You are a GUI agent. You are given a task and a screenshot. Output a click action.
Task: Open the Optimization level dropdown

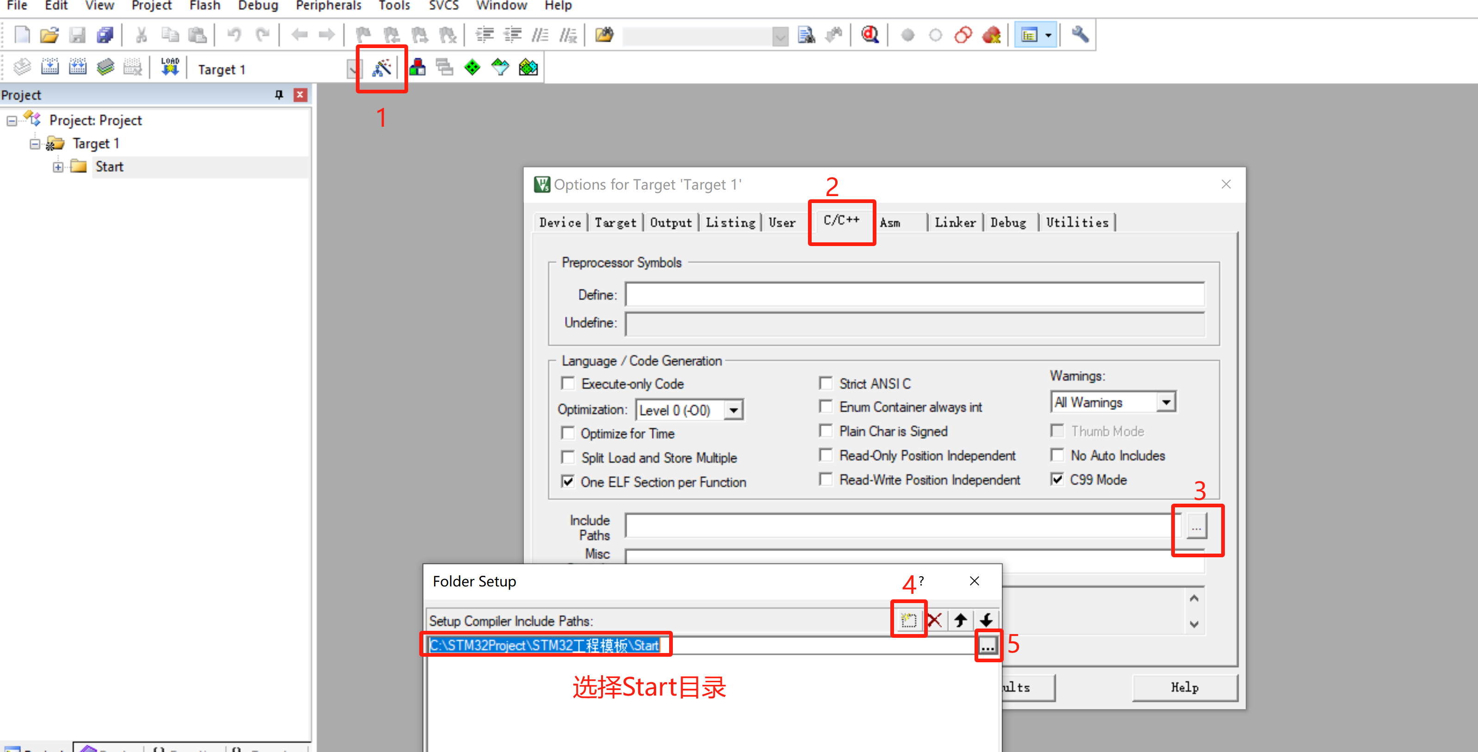733,410
